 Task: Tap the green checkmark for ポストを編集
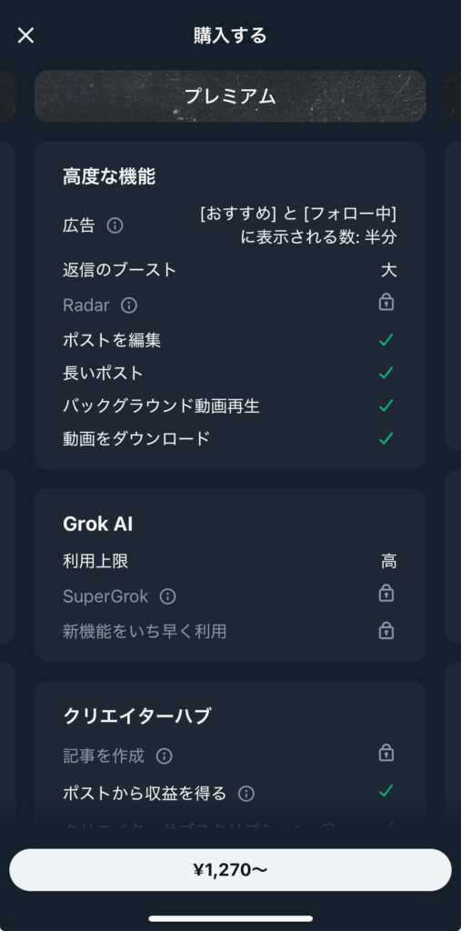tap(386, 340)
